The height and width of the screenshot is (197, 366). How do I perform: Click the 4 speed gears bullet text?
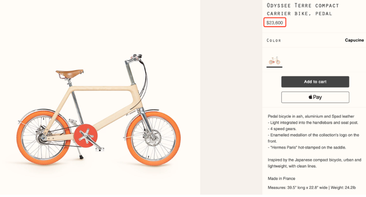point(282,129)
